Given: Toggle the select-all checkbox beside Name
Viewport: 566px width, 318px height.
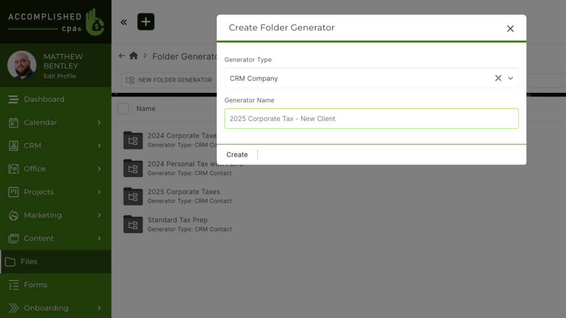Looking at the screenshot, I should 123,109.
